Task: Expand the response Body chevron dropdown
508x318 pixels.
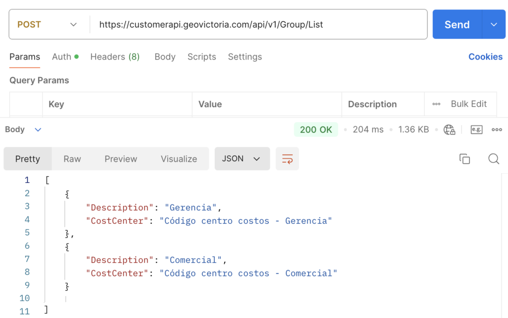Action: pos(38,129)
